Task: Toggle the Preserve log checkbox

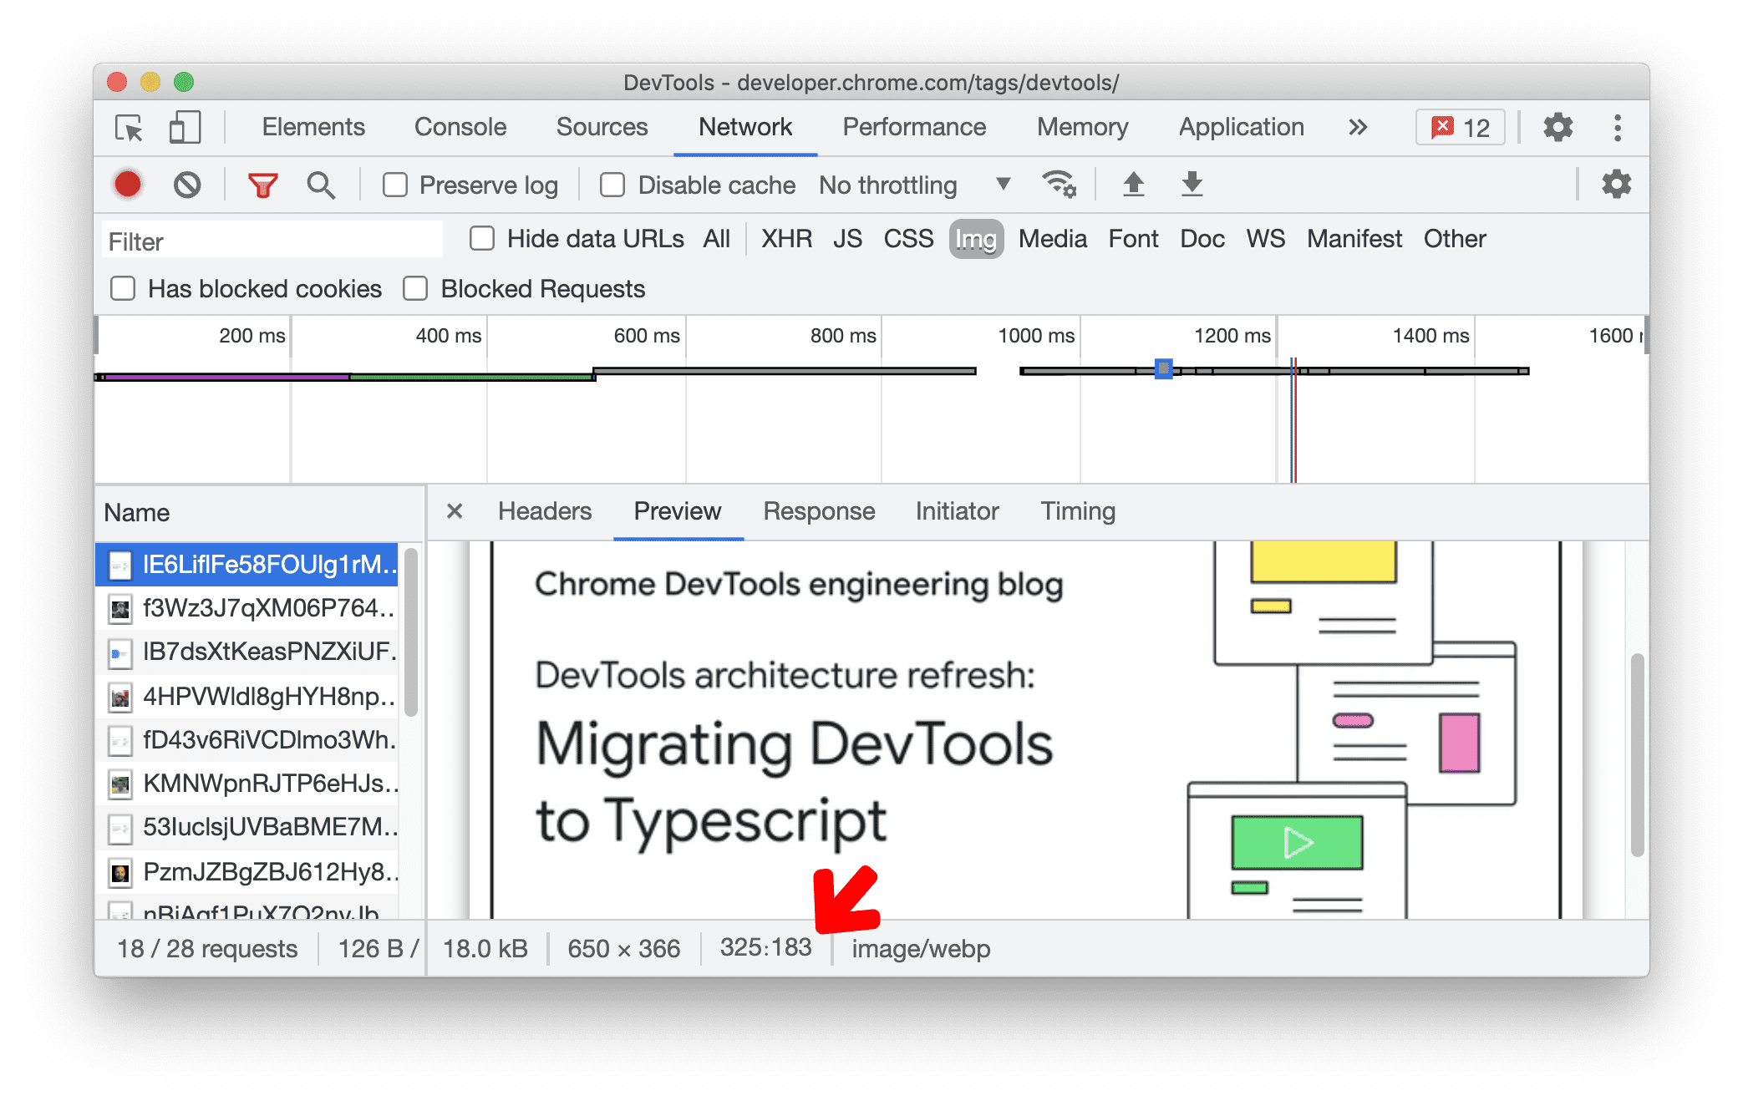Action: click(x=394, y=184)
